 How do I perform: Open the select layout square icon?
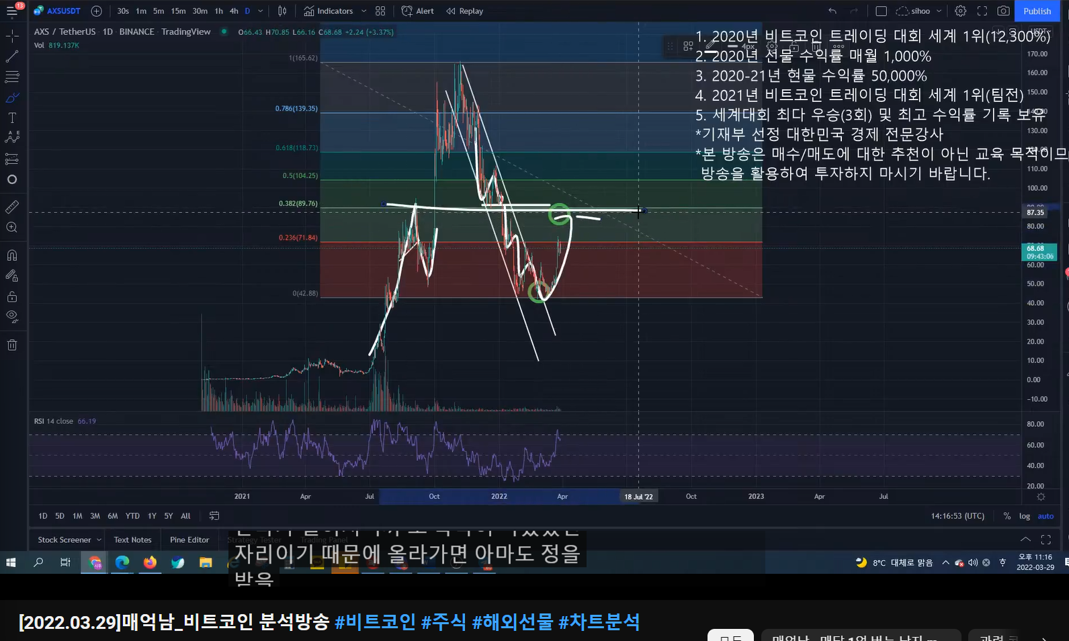pos(882,11)
